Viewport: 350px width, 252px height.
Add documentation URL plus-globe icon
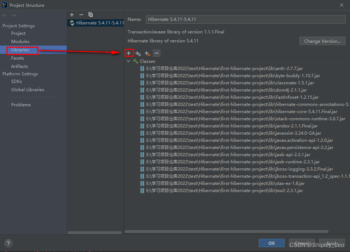tap(138, 53)
